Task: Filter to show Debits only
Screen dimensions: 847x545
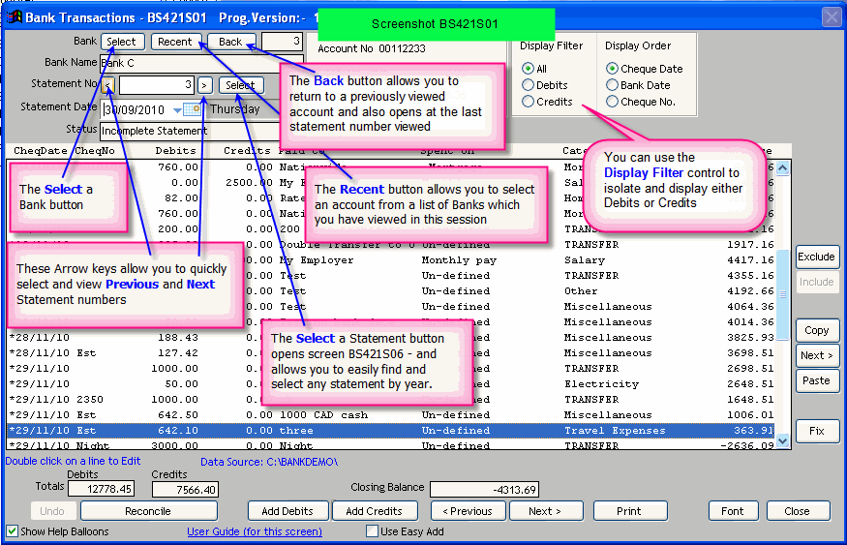Action: 528,85
